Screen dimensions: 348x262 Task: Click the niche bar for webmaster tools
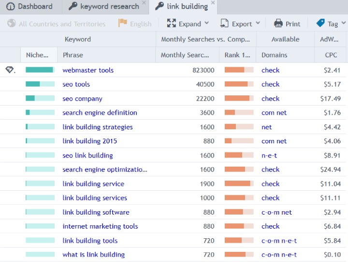[40, 70]
